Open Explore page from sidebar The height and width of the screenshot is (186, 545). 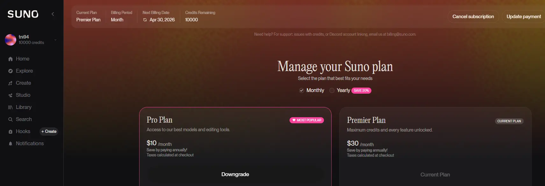coord(25,71)
